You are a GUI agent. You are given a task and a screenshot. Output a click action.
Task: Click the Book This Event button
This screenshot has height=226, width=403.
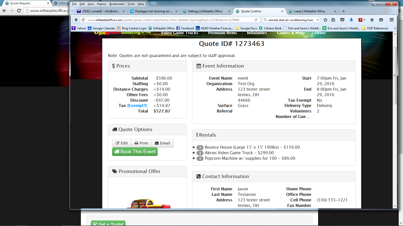(x=135, y=152)
